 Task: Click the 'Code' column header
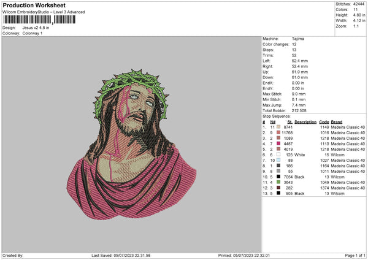click(x=324, y=122)
